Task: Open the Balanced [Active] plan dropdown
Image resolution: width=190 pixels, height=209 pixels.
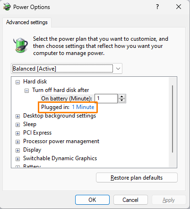Action: (67, 69)
